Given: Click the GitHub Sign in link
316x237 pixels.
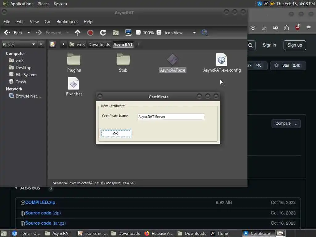Looking at the screenshot, I should 269,45.
